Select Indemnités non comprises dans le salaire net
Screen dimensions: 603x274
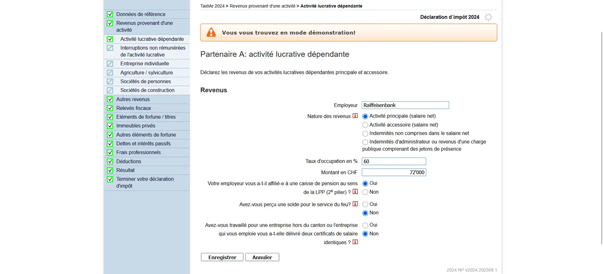(x=365, y=134)
